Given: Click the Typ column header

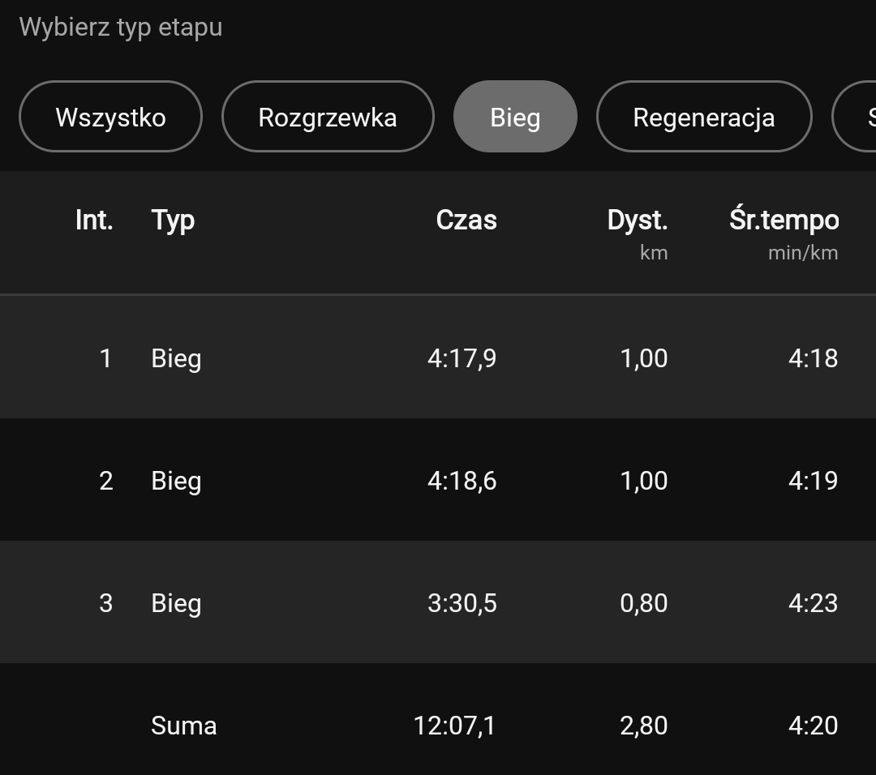Looking at the screenshot, I should pyautogui.click(x=173, y=220).
